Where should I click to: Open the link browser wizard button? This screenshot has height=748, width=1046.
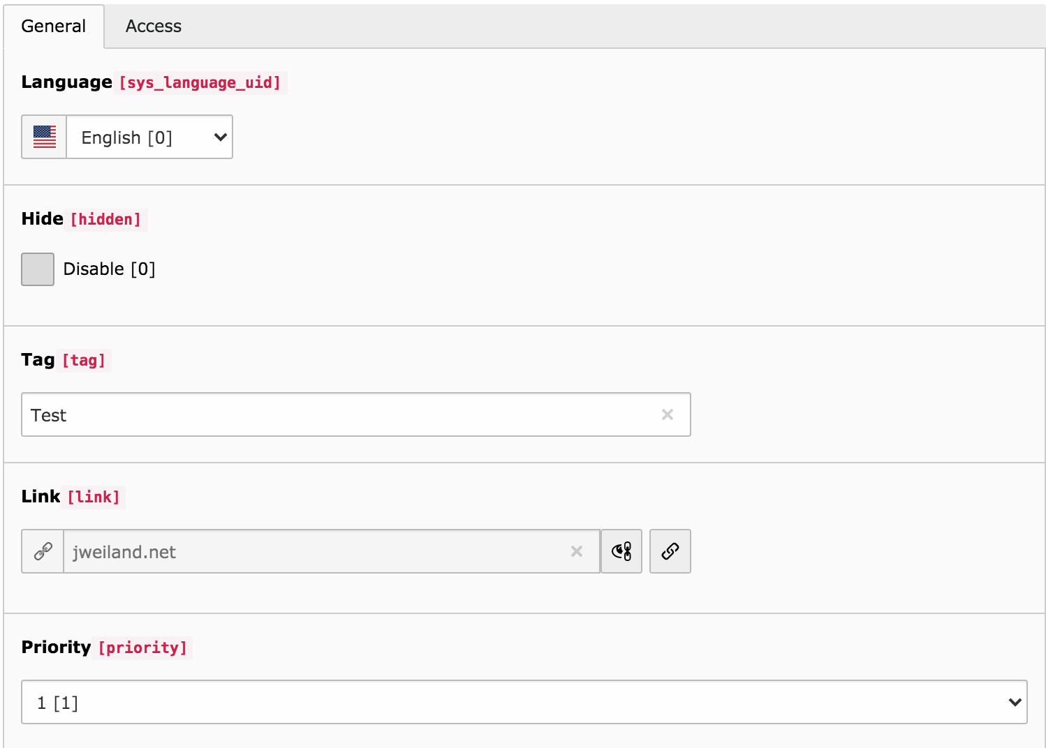click(x=670, y=551)
